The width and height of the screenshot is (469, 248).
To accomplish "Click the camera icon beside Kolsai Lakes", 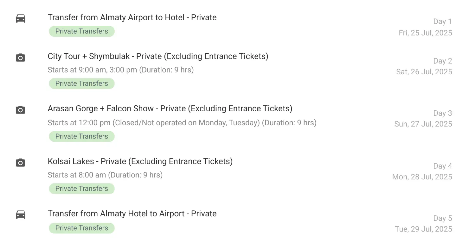I will tap(21, 163).
